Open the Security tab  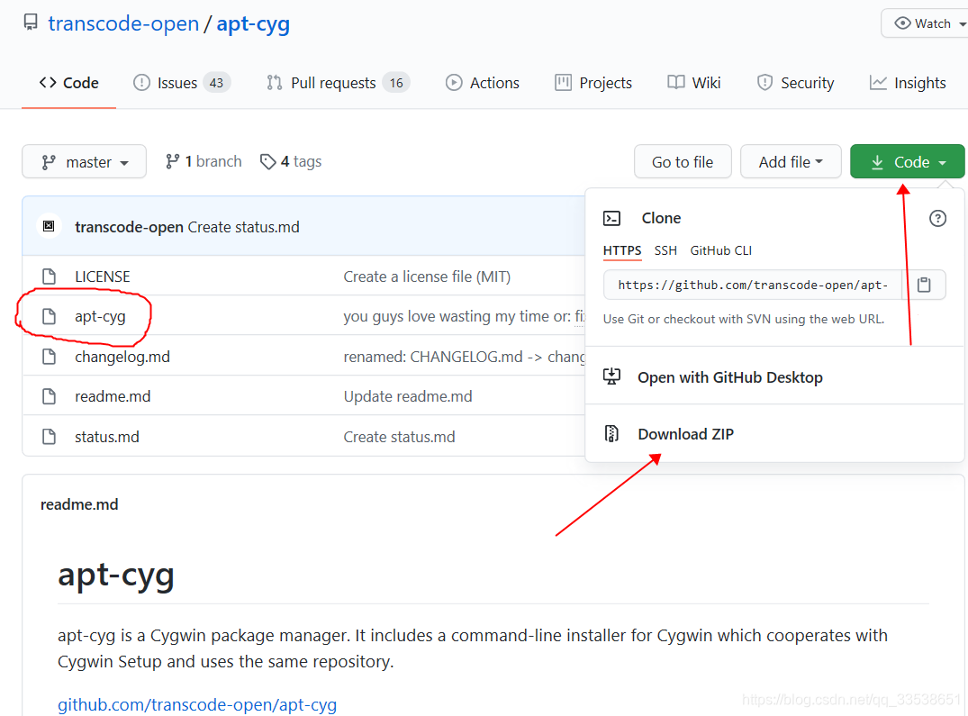point(795,83)
